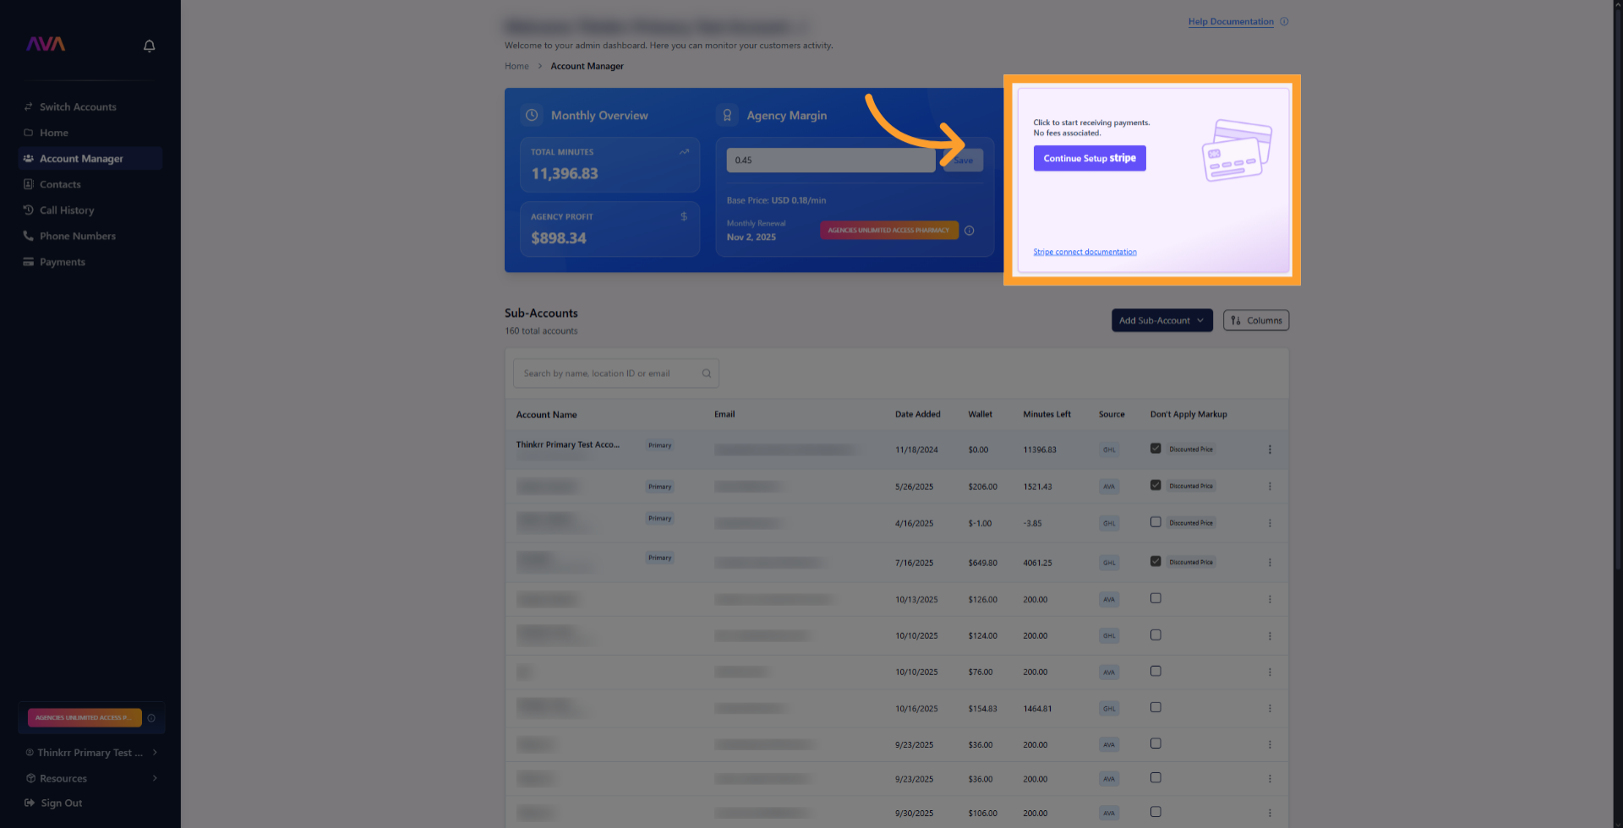Open row menu for $106.00 wallet account
This screenshot has width=1623, height=828.
1270,814
